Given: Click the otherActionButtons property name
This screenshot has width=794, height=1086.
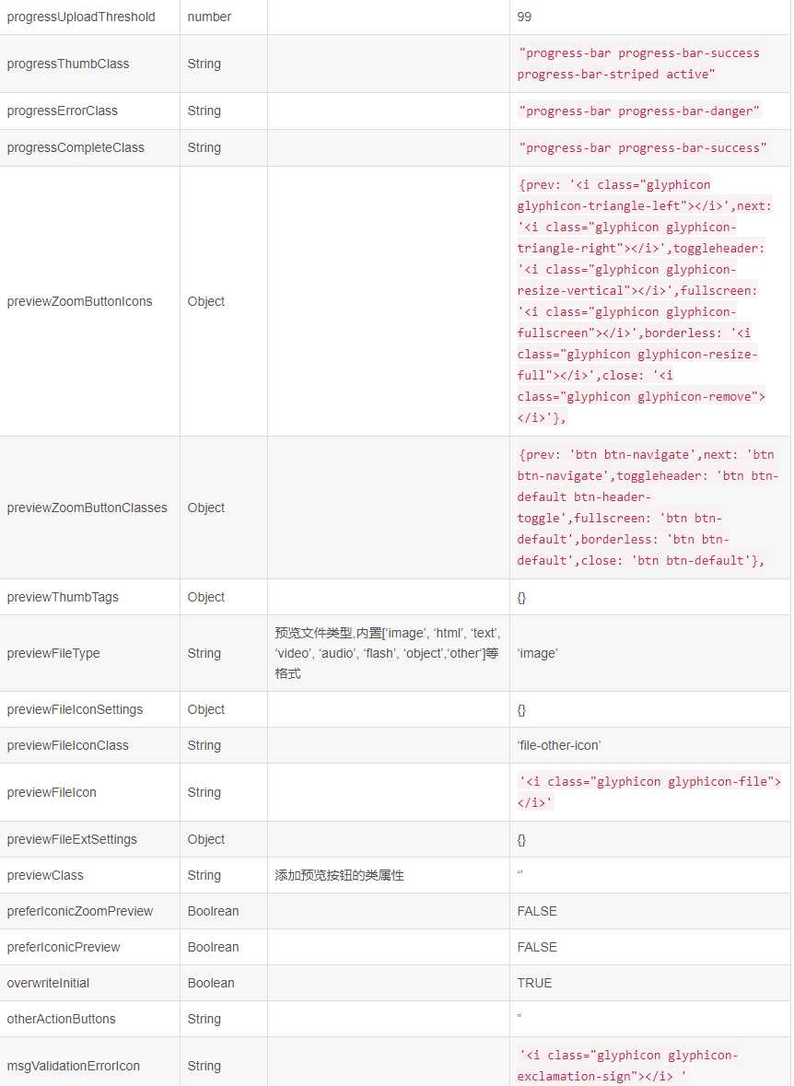Looking at the screenshot, I should coord(62,1019).
